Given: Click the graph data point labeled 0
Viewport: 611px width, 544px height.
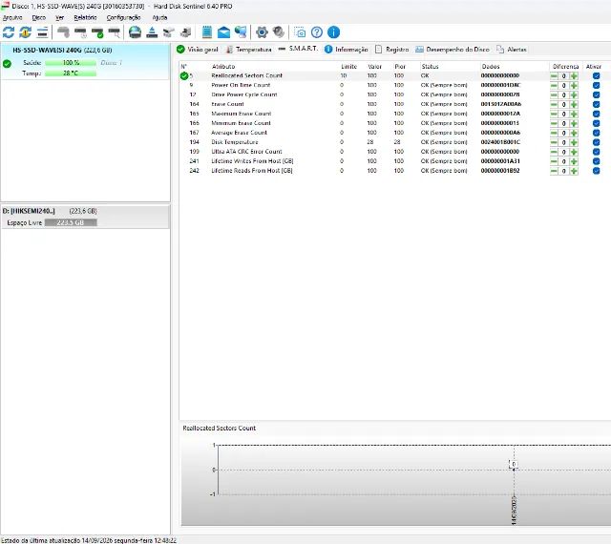Looking at the screenshot, I should pyautogui.click(x=514, y=464).
